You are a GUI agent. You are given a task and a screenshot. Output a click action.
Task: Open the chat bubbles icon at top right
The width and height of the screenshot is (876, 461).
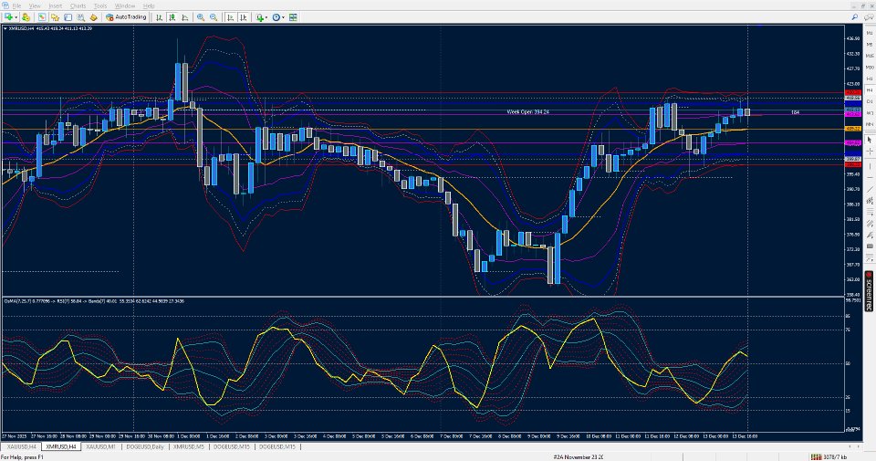point(869,17)
